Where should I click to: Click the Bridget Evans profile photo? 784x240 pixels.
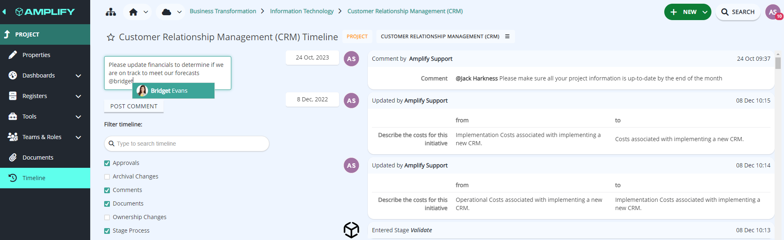[142, 91]
